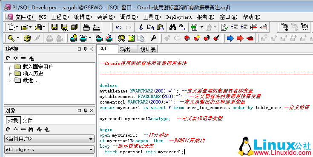
Task: Switch to the 统计表 tab
Action: [x=148, y=49]
